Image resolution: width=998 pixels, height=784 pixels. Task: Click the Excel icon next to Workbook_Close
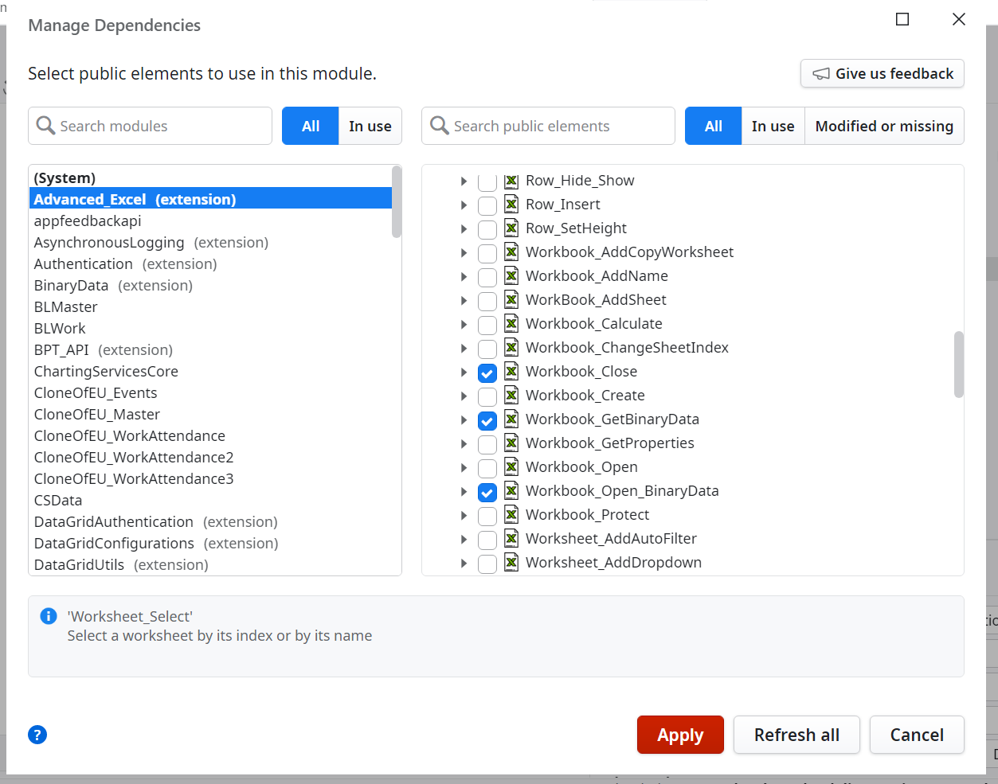point(510,372)
